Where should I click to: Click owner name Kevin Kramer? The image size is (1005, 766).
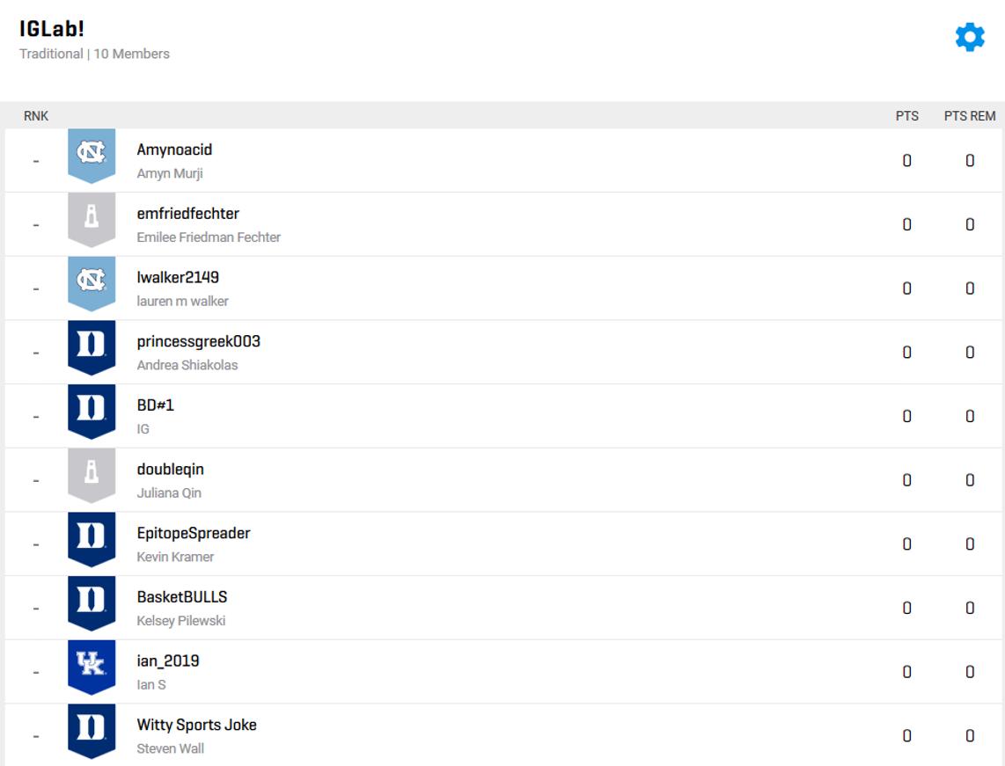click(x=176, y=557)
